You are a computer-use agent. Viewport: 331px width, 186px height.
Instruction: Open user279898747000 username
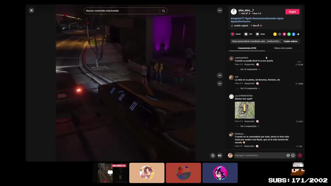(244, 96)
